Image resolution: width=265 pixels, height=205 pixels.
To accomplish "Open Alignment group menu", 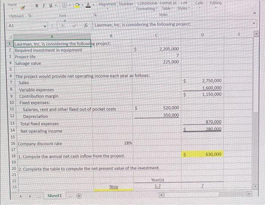I will pos(107,6).
